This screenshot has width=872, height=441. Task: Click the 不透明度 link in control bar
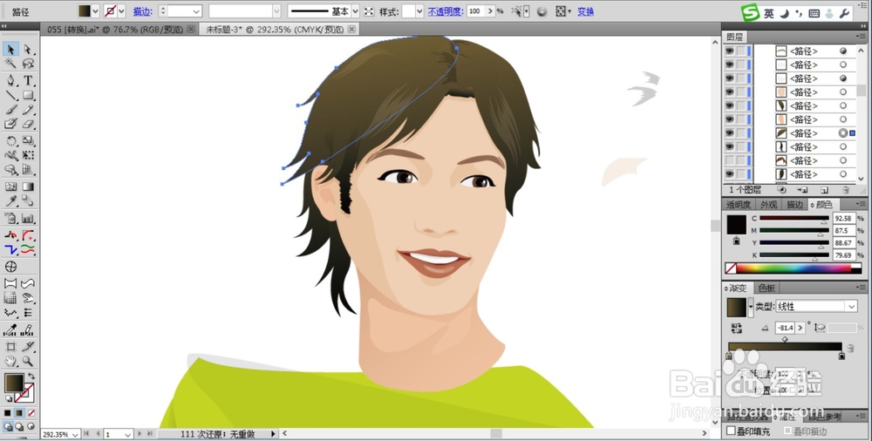pyautogui.click(x=446, y=11)
